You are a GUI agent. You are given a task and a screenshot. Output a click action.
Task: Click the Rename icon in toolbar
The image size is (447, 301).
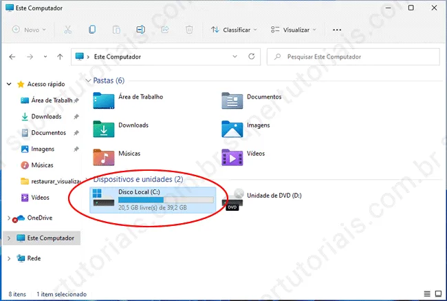[x=140, y=30]
